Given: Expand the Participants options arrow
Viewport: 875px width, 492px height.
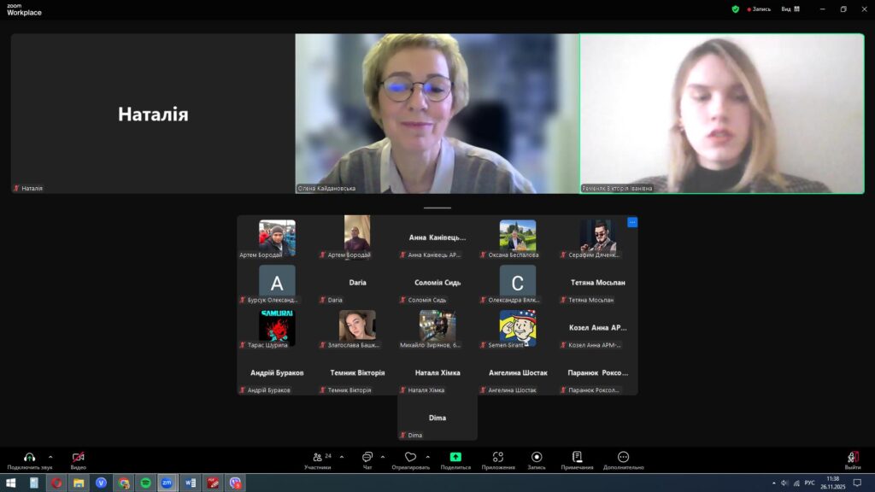Looking at the screenshot, I should (342, 456).
